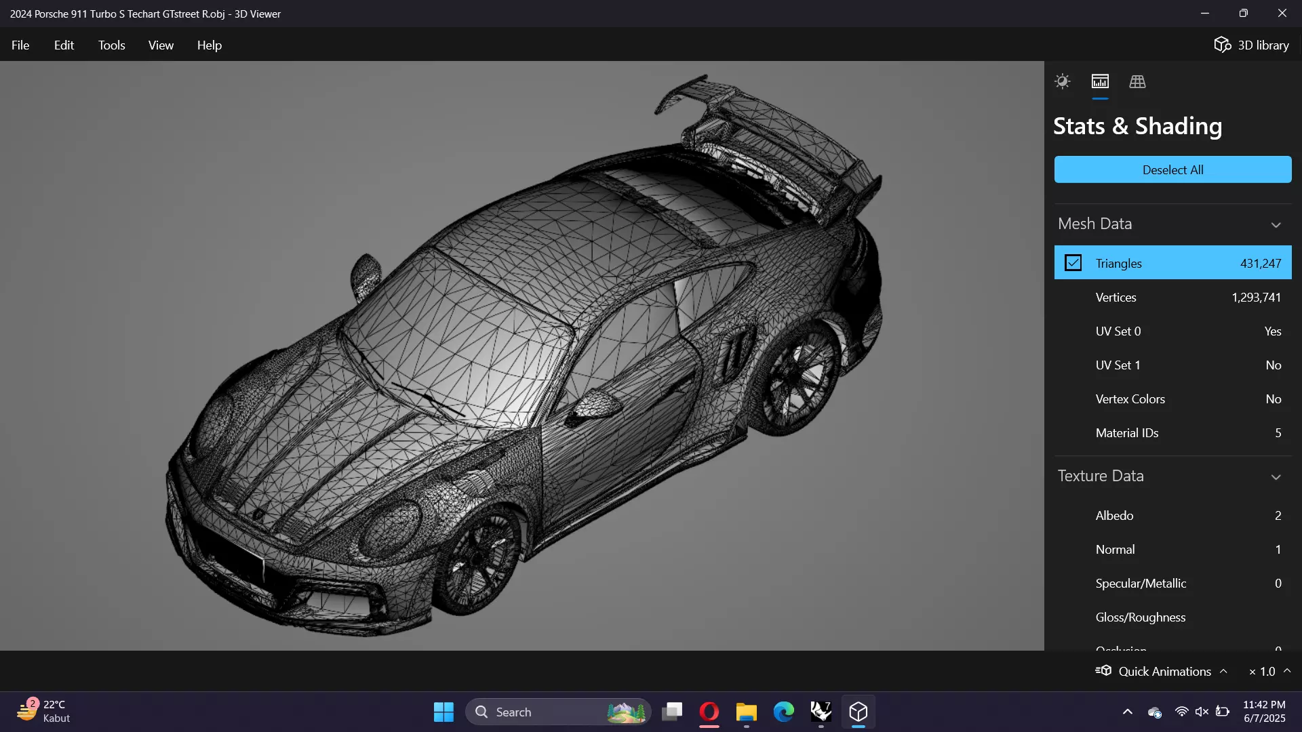Select the UV Set 1 row
Screen dimensions: 1302x732
(x=1172, y=365)
